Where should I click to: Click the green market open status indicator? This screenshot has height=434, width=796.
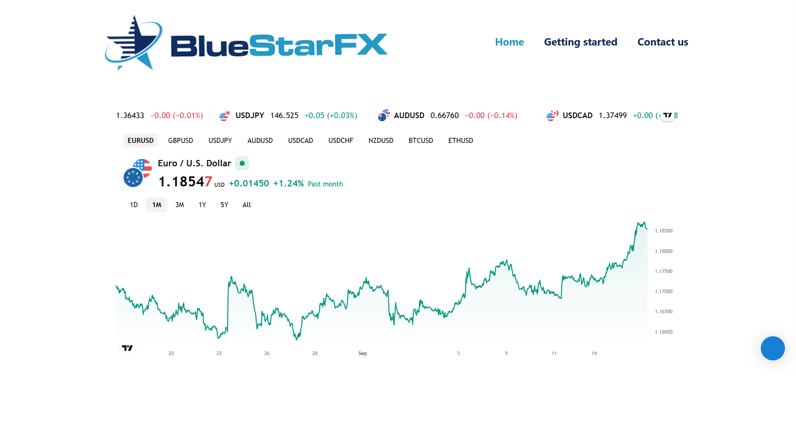coord(242,163)
